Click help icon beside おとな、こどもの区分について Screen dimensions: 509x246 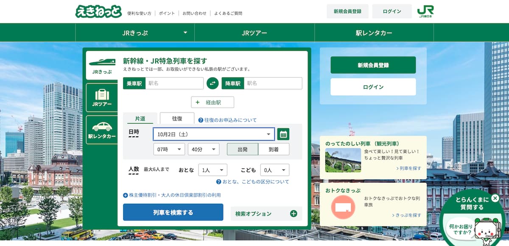[x=218, y=182]
